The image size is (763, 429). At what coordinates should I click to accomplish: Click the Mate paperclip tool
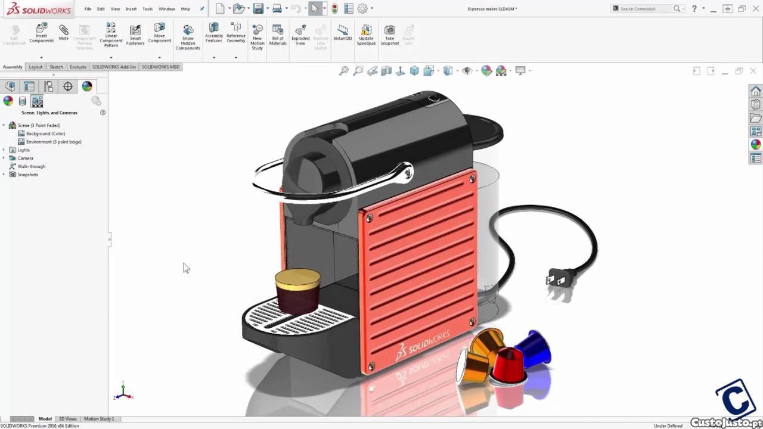[x=63, y=32]
